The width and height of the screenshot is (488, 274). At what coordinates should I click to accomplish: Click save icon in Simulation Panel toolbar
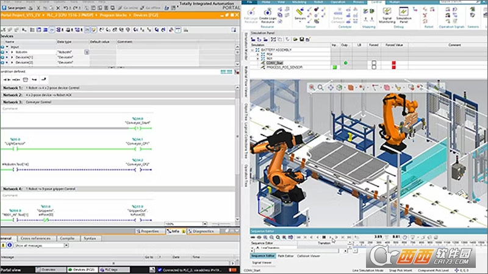coord(301,39)
